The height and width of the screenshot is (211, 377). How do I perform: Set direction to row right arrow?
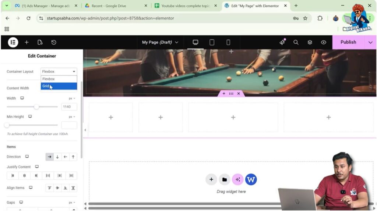pyautogui.click(x=50, y=157)
